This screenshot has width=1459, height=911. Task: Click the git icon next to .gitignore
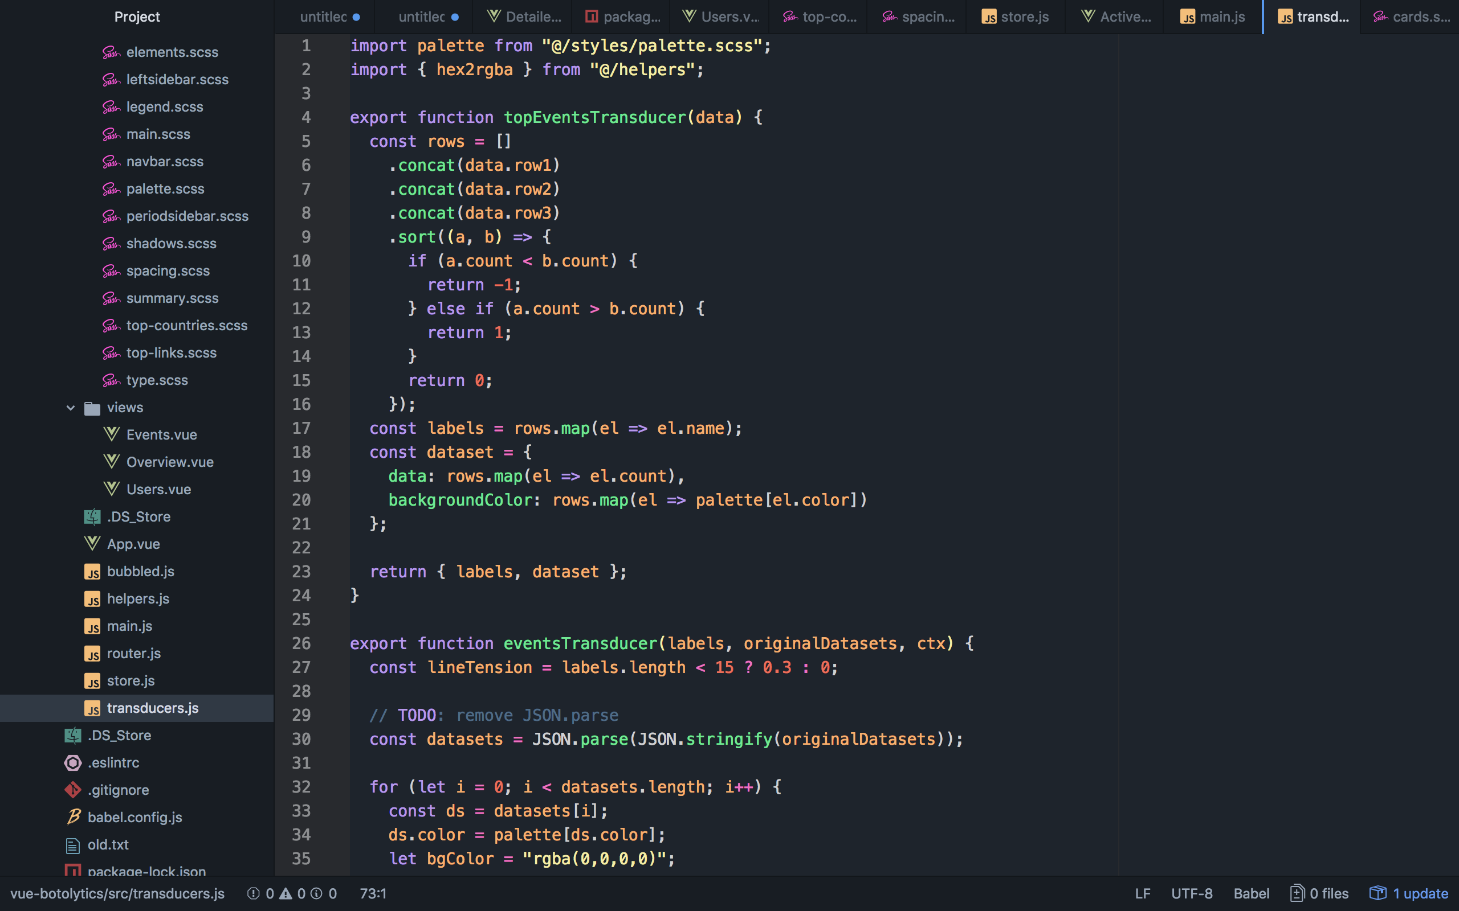pos(73,790)
